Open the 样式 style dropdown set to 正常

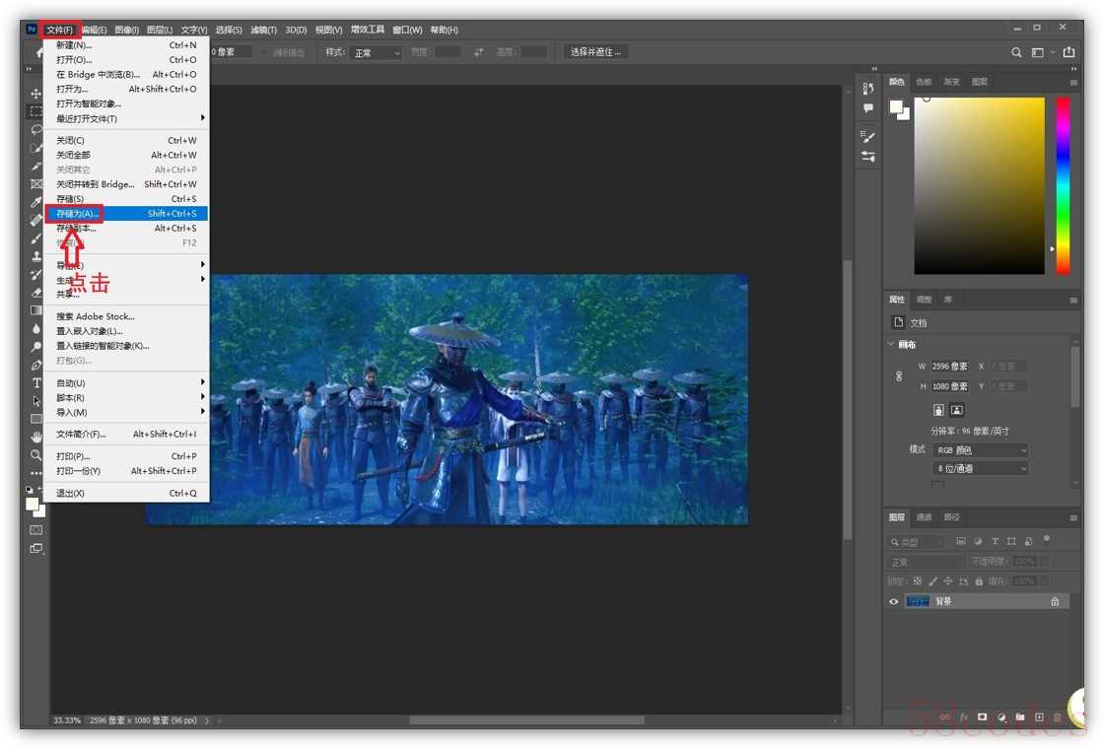tap(378, 52)
